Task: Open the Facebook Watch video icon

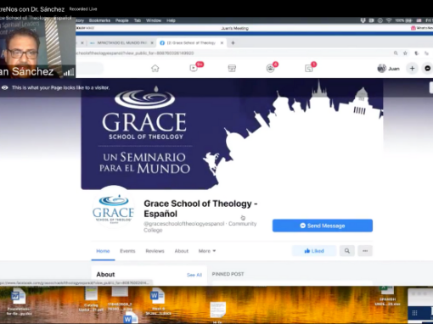Action: click(x=194, y=68)
